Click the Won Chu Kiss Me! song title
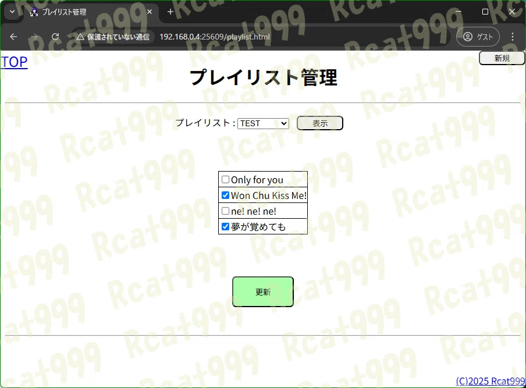Image resolution: width=526 pixels, height=388 pixels. click(269, 195)
